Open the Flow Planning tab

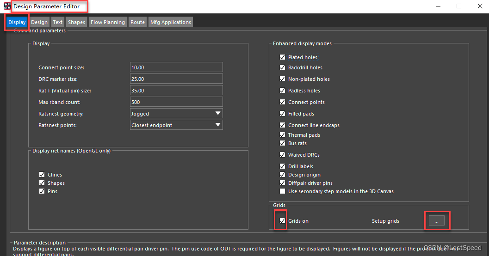click(x=108, y=22)
